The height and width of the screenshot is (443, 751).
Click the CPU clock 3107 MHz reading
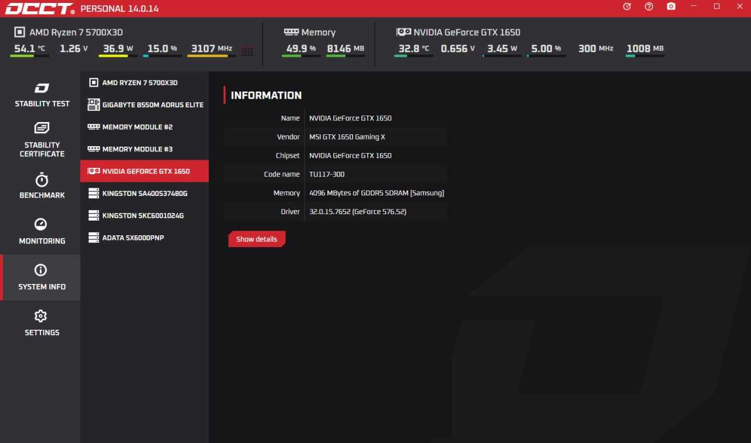(211, 49)
